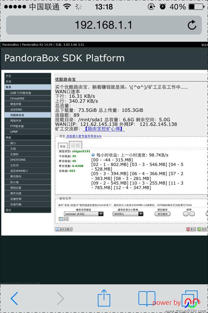The width and height of the screenshot is (208, 313).
Task: Click bound account zhigao5191
Action: 81,151
